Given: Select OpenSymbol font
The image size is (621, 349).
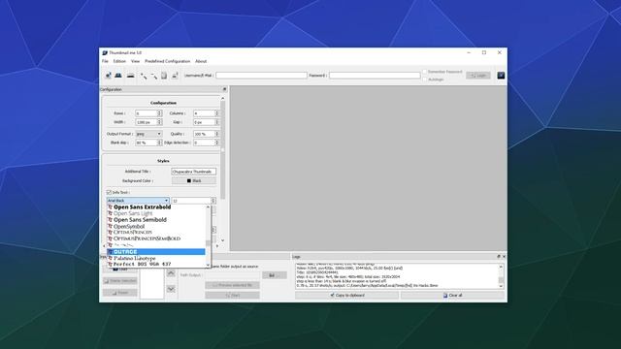Looking at the screenshot, I should click(156, 226).
